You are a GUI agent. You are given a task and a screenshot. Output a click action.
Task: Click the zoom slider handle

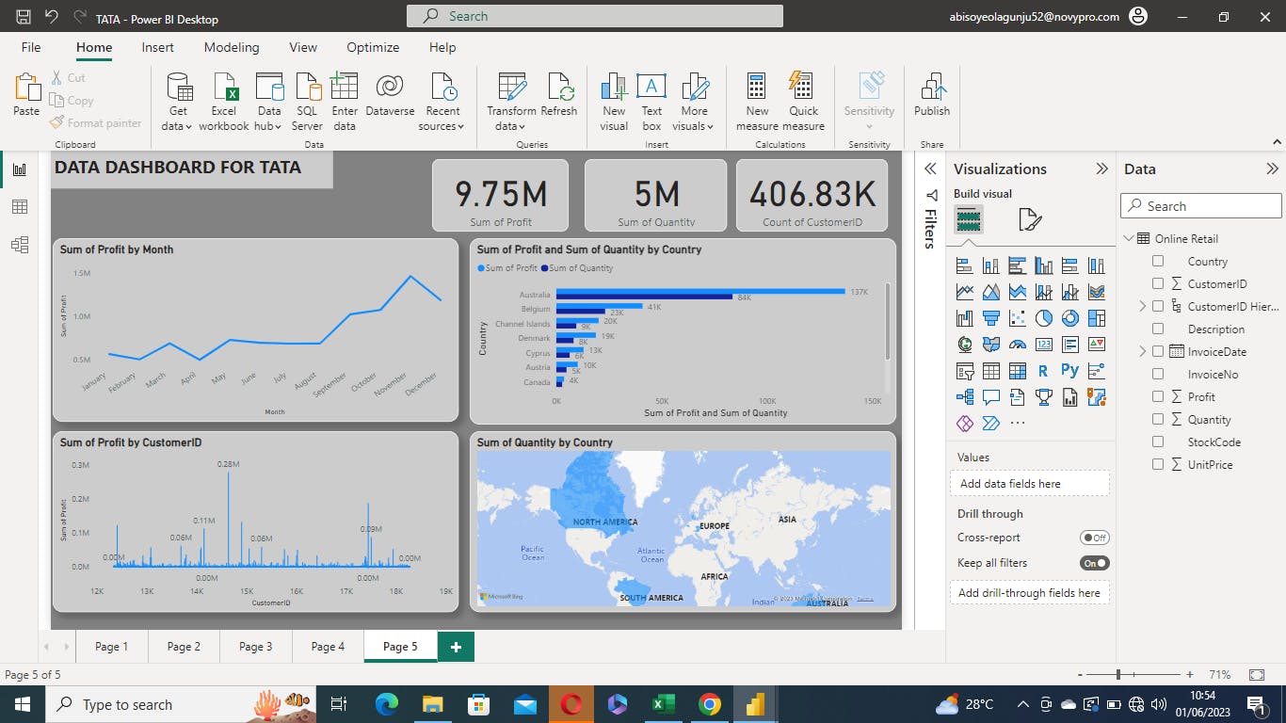[1118, 675]
